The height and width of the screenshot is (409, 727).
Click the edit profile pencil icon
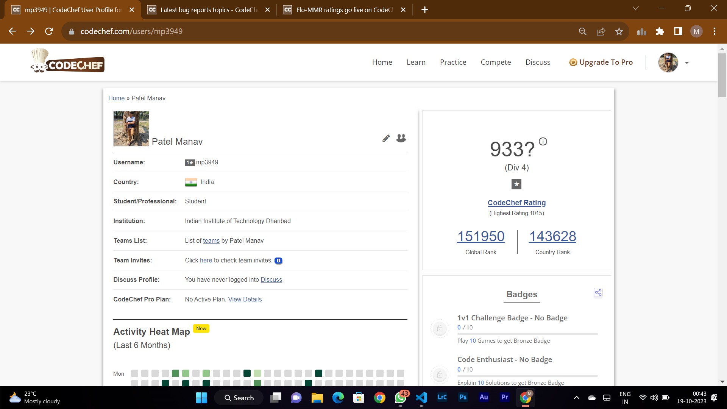point(386,138)
